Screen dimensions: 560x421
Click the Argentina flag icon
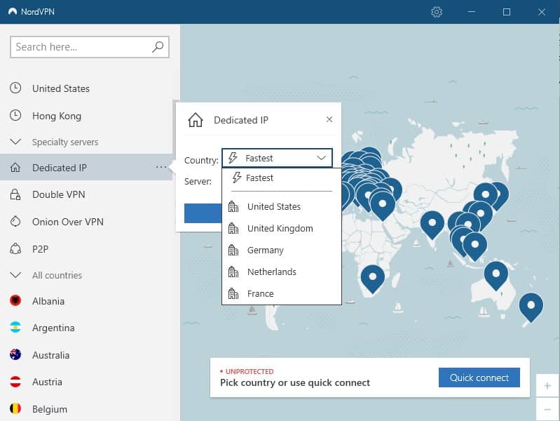(15, 327)
